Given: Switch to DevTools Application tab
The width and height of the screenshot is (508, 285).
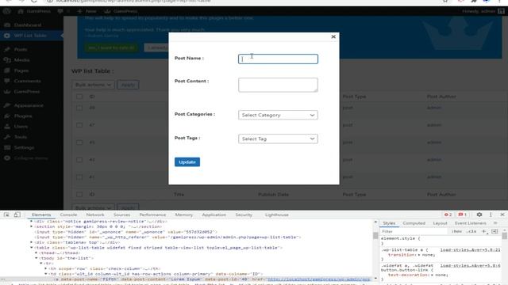Looking at the screenshot, I should 214,215.
